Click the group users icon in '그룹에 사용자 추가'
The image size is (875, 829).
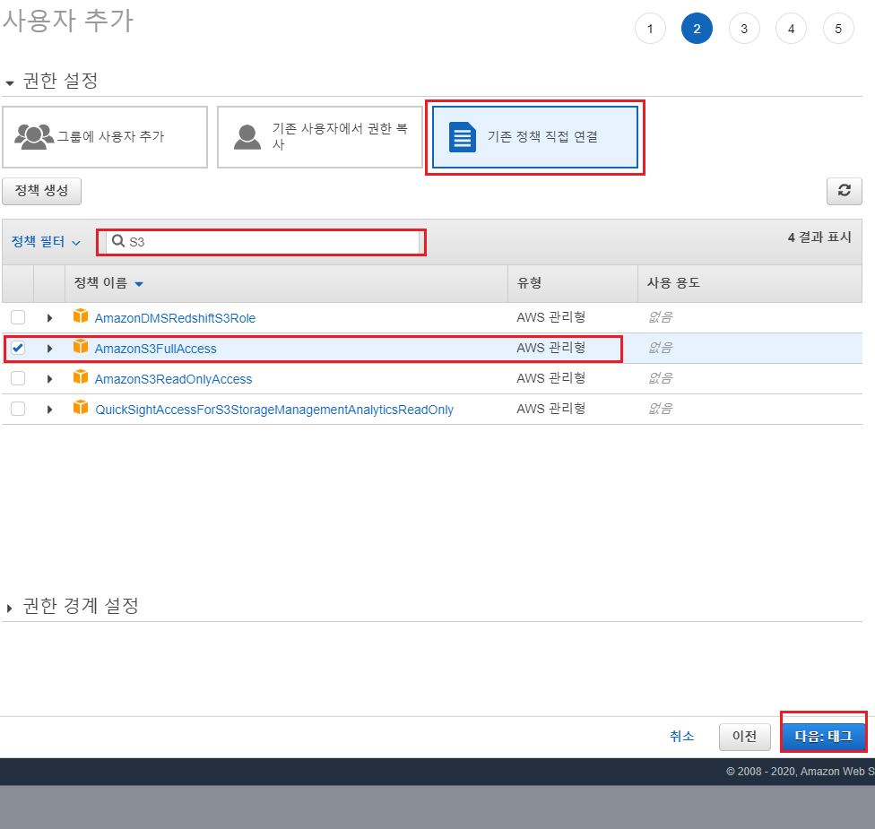(34, 136)
